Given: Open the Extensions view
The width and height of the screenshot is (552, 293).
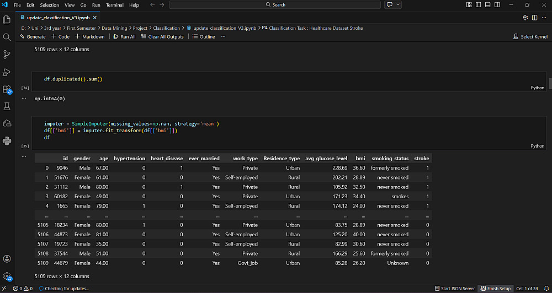Looking at the screenshot, I should click(7, 89).
